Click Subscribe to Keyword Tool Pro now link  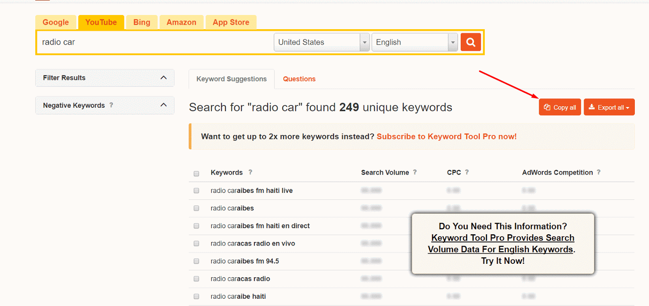click(447, 137)
